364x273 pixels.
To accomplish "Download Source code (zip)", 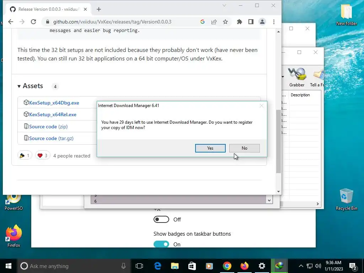I will (x=48, y=127).
